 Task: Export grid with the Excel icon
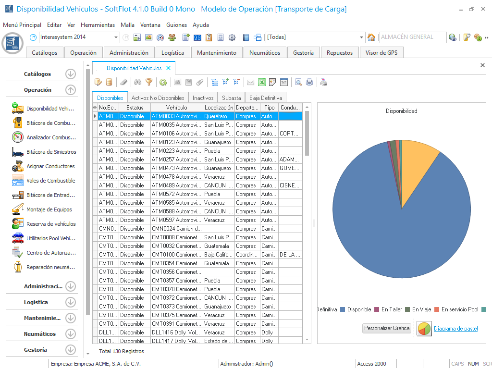pos(262,82)
